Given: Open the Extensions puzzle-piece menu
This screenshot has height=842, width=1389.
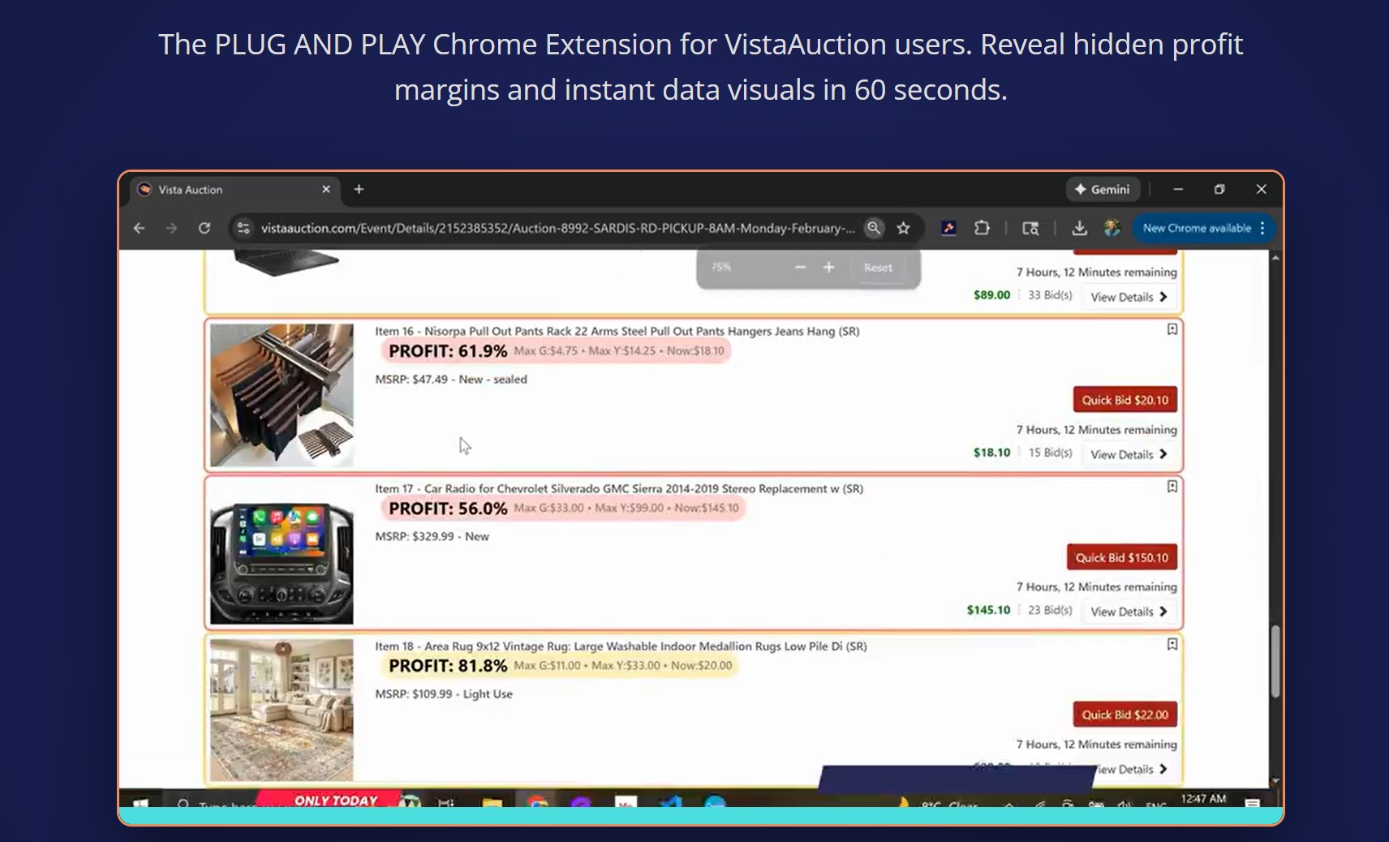Looking at the screenshot, I should pos(982,229).
